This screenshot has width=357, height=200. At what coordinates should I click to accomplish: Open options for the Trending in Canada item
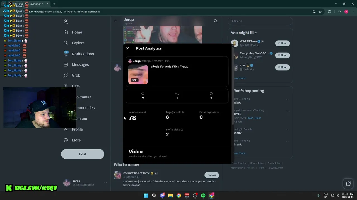[288, 130]
